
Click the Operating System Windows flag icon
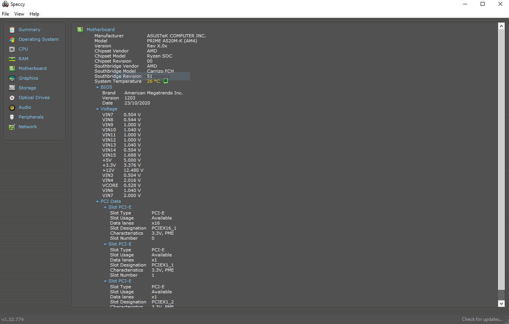tap(12, 39)
